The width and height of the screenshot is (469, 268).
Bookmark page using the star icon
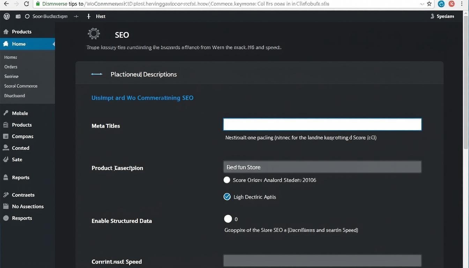coord(429,4)
